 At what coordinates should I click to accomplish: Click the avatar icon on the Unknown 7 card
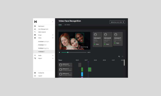(116, 34)
